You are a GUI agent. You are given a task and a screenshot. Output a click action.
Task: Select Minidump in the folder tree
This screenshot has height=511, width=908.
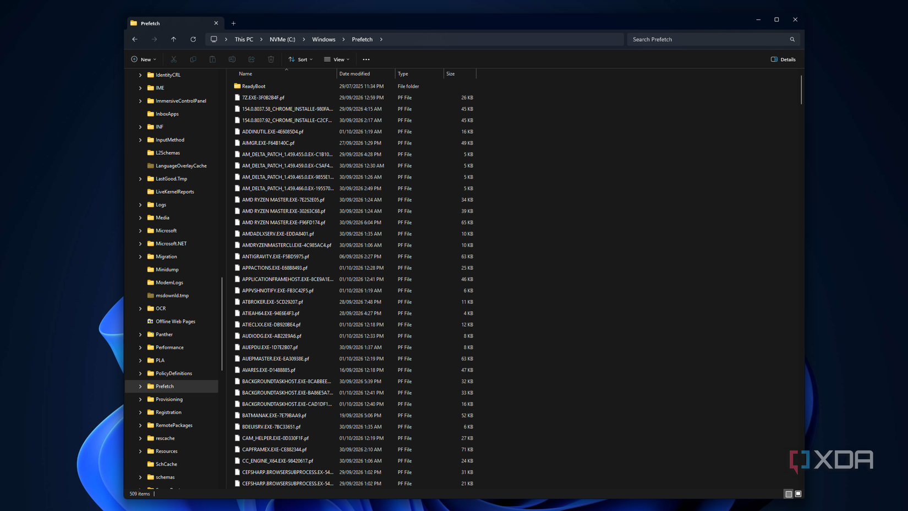point(167,269)
